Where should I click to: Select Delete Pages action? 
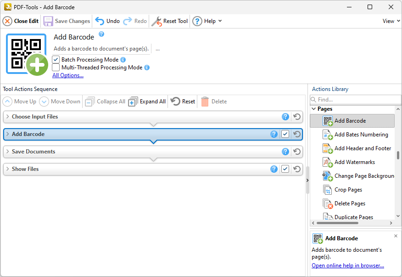pyautogui.click(x=352, y=204)
